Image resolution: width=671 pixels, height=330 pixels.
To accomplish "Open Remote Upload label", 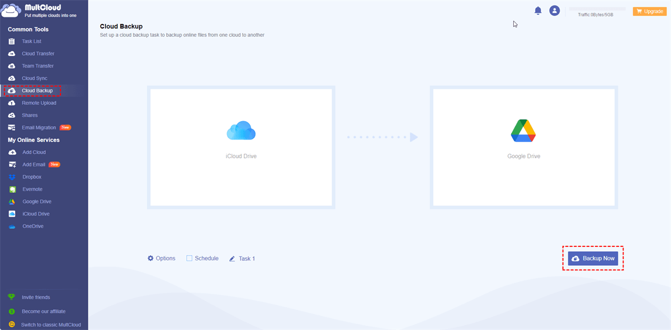I will [x=39, y=103].
